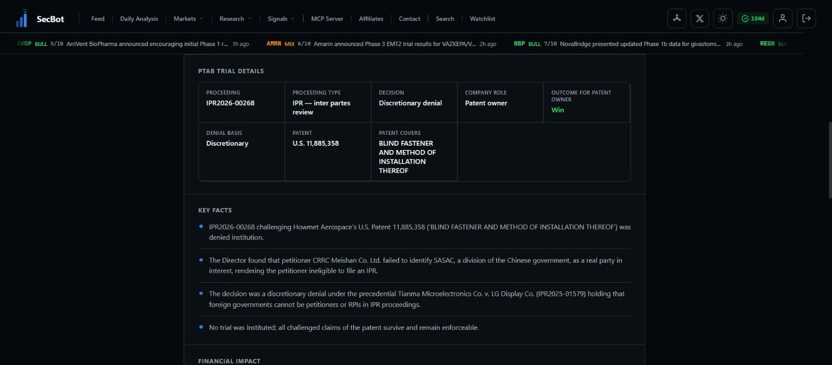Open the MCP Server page
The width and height of the screenshot is (832, 365).
327,18
